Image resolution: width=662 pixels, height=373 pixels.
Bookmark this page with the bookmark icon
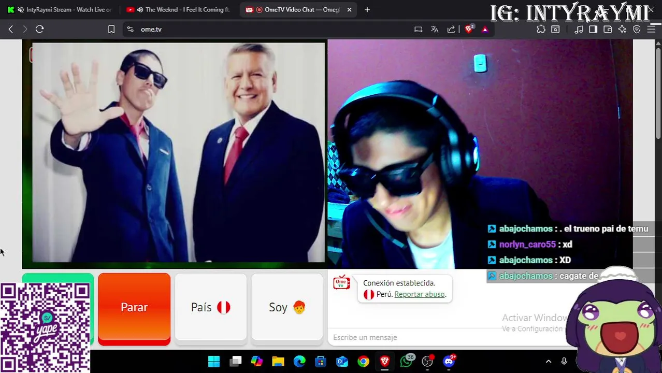click(111, 30)
